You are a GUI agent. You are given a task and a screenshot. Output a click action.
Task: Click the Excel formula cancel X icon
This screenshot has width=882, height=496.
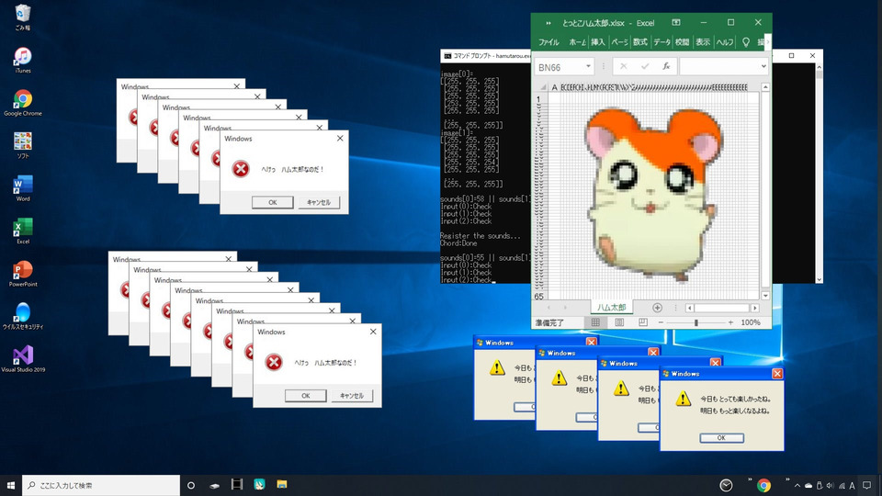click(623, 66)
